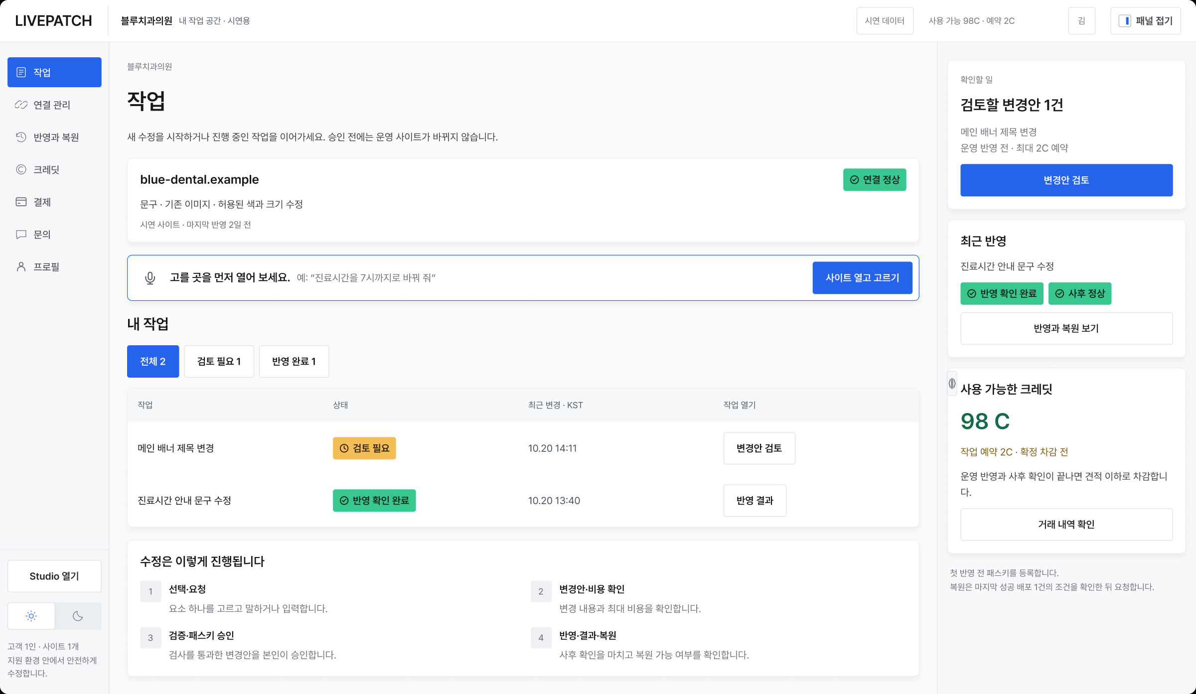
Task: Open 연결 관리 in the sidebar
Action: (54, 105)
